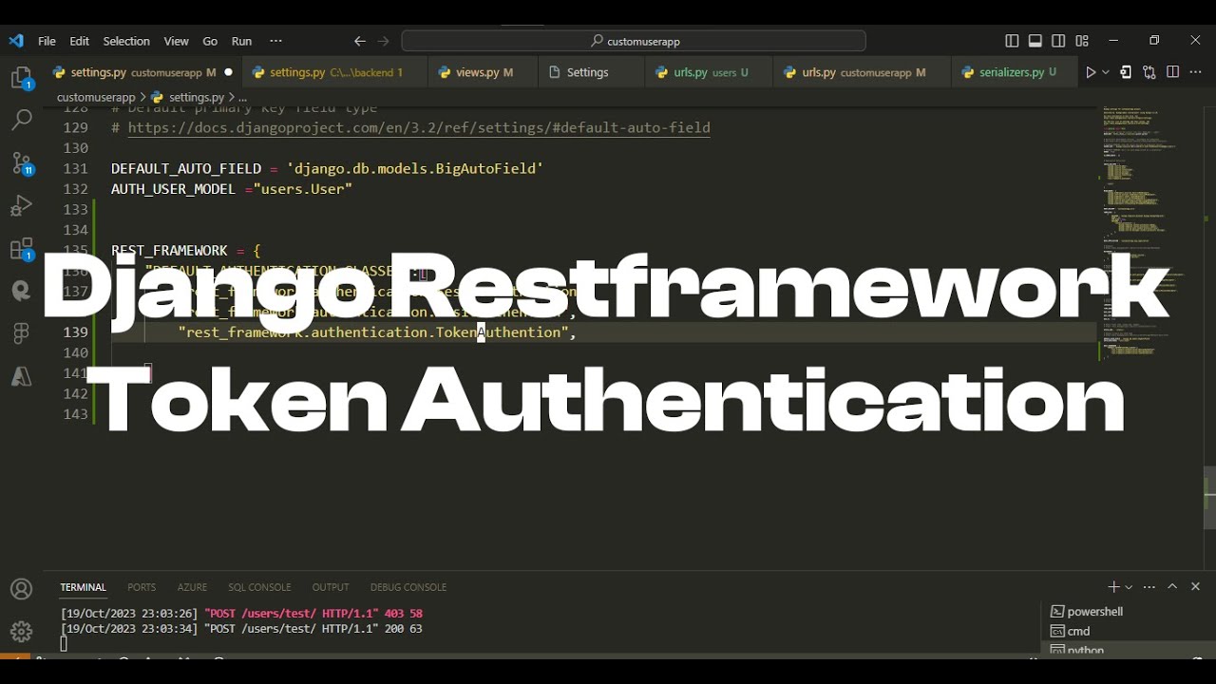Expand the breadcrumb ellipsis after settings.py
This screenshot has height=684, width=1216.
[x=243, y=97]
